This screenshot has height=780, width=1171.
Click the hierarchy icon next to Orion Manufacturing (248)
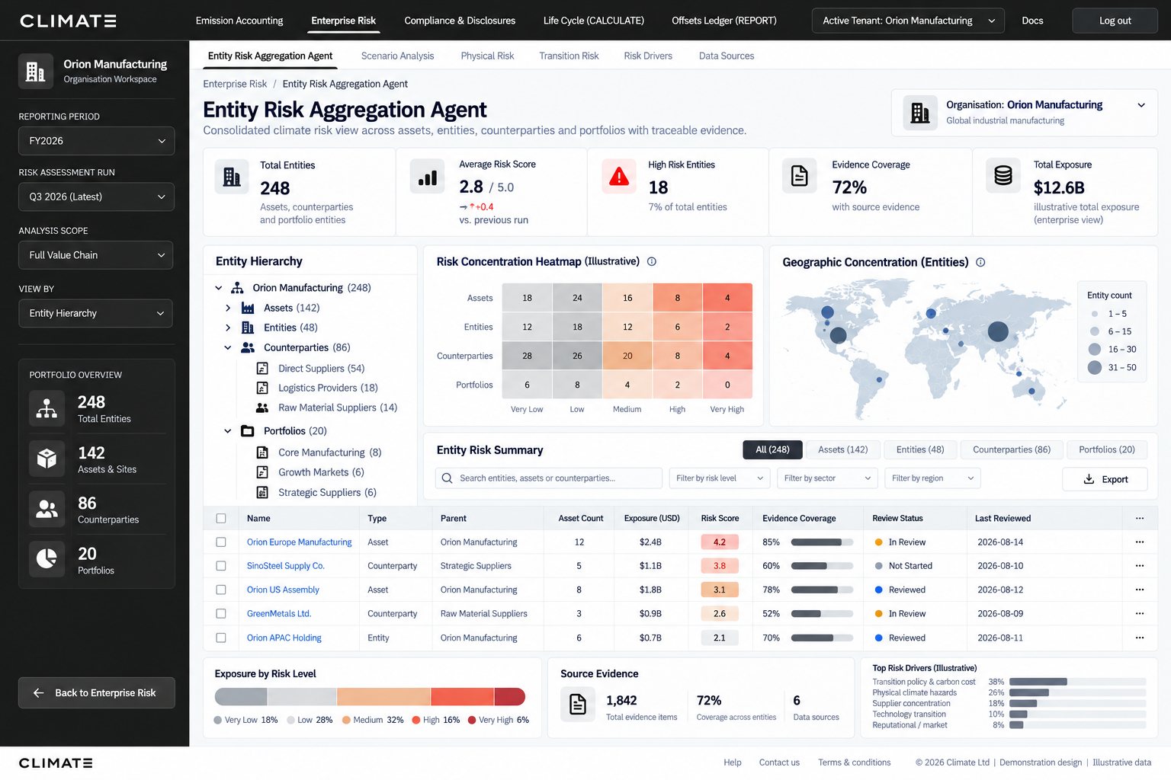pos(237,288)
